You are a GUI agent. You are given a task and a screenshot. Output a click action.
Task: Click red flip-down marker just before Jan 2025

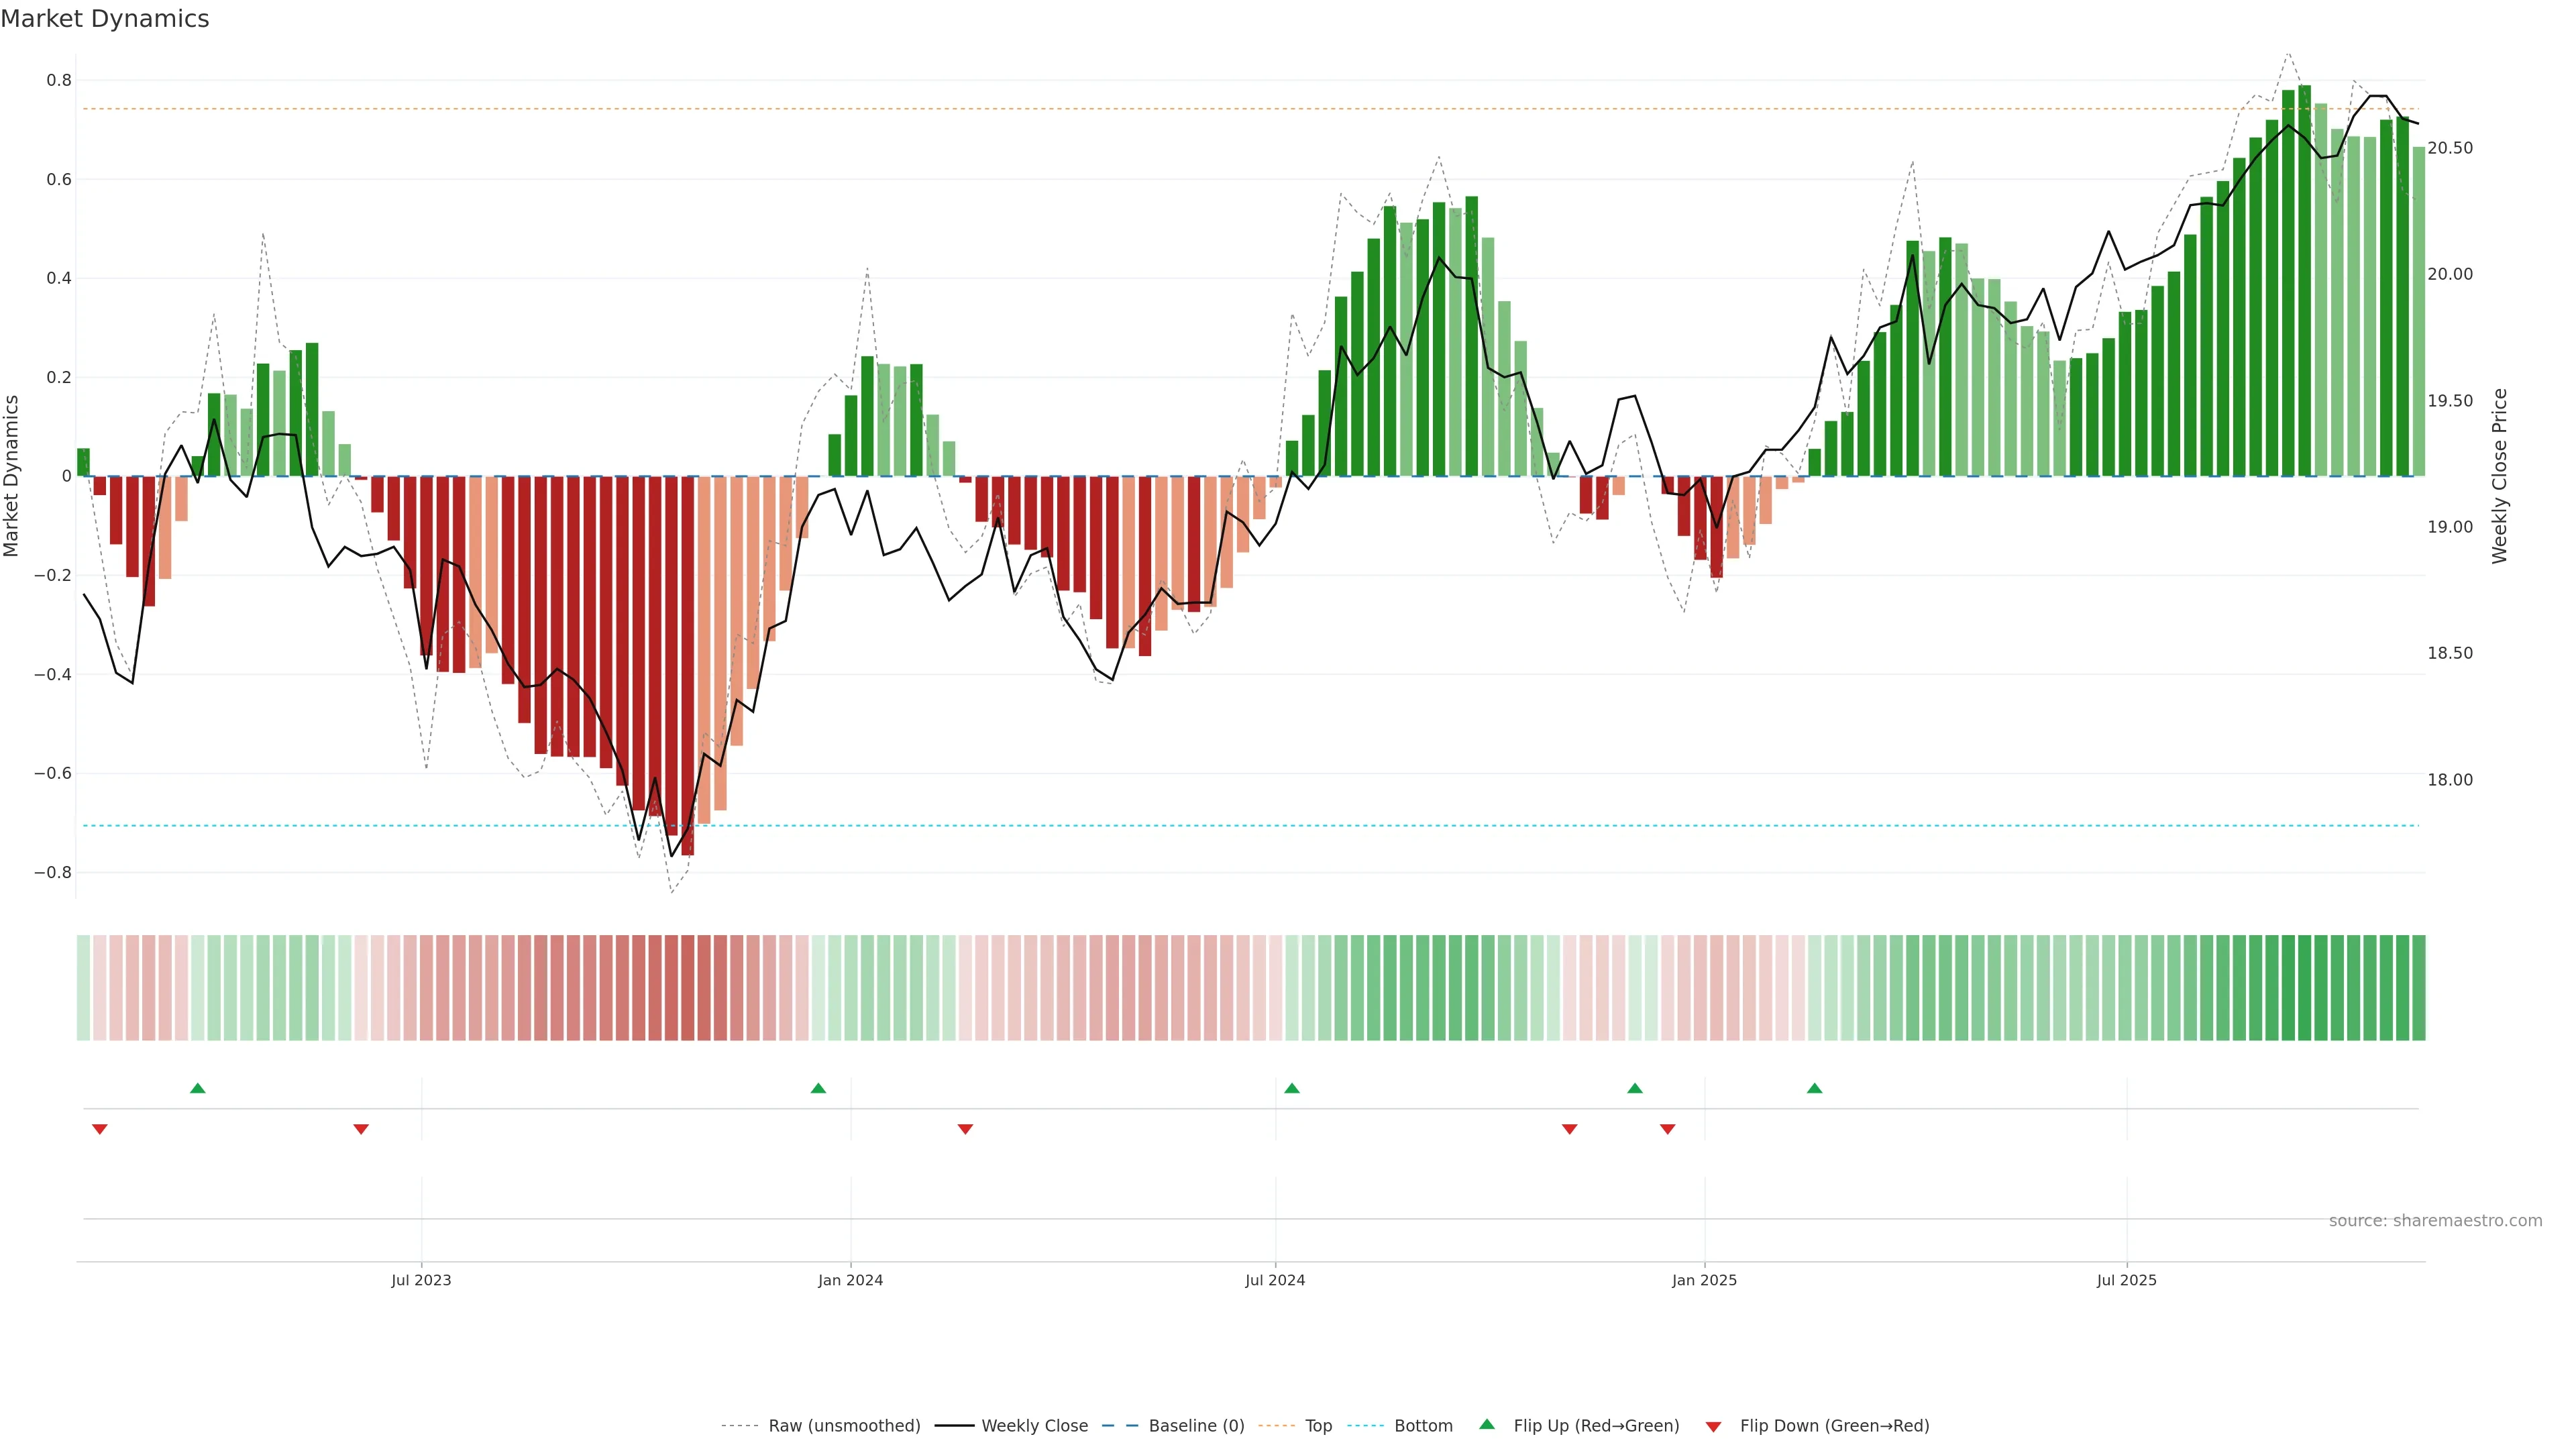1667,1129
